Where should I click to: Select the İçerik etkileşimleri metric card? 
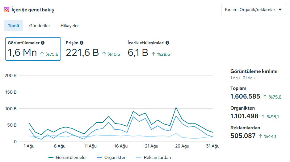(149, 49)
